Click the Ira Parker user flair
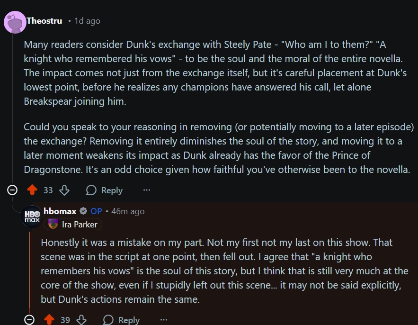The width and height of the screenshot is (418, 325). click(x=79, y=225)
